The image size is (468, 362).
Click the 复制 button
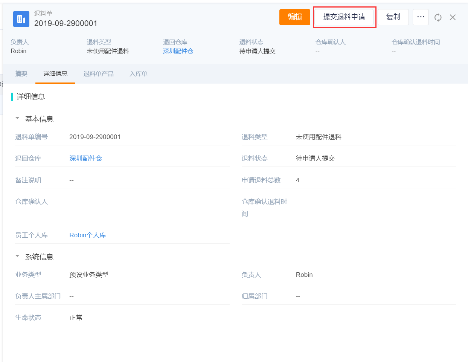pos(393,17)
